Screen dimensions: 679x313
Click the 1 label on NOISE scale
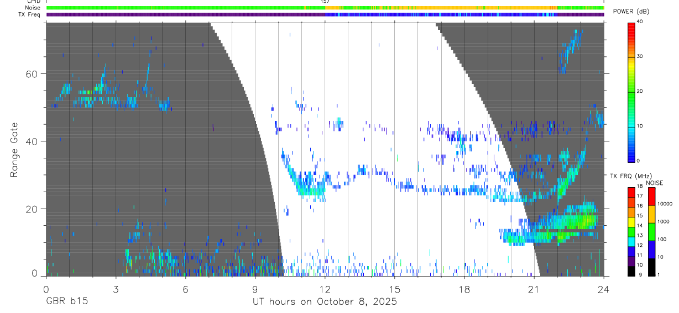(x=659, y=274)
